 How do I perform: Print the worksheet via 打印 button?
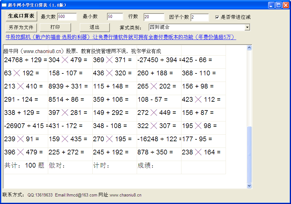pyautogui.click(x=55, y=27)
